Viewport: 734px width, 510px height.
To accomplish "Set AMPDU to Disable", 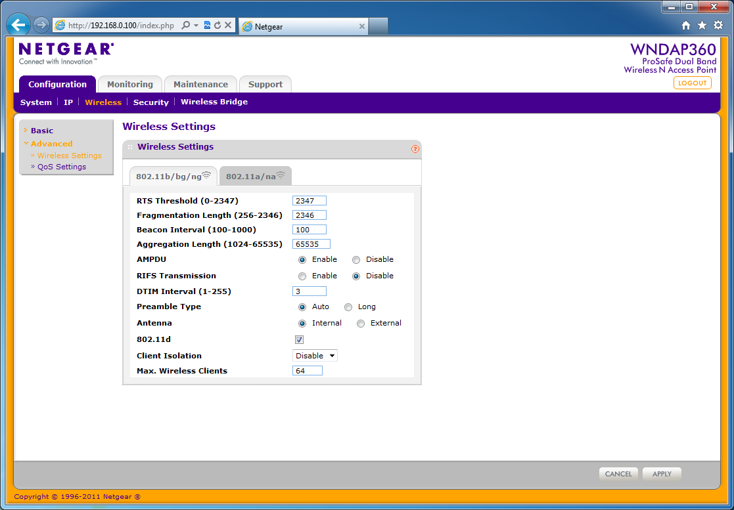I will 356,260.
